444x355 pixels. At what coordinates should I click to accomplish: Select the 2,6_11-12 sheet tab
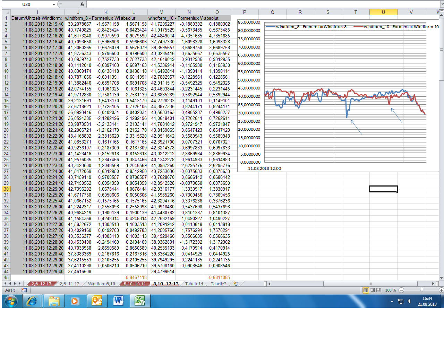tap(69, 284)
